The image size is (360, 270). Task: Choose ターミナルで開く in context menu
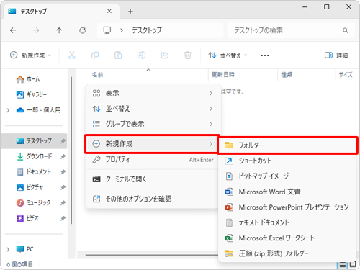point(153,179)
